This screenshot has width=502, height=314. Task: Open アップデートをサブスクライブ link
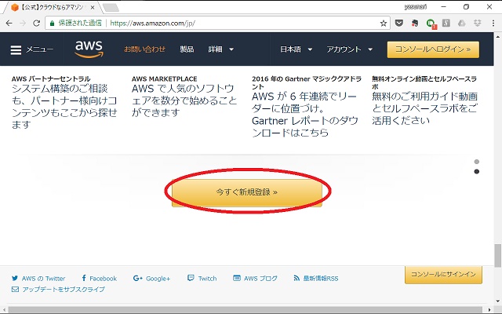coord(58,290)
